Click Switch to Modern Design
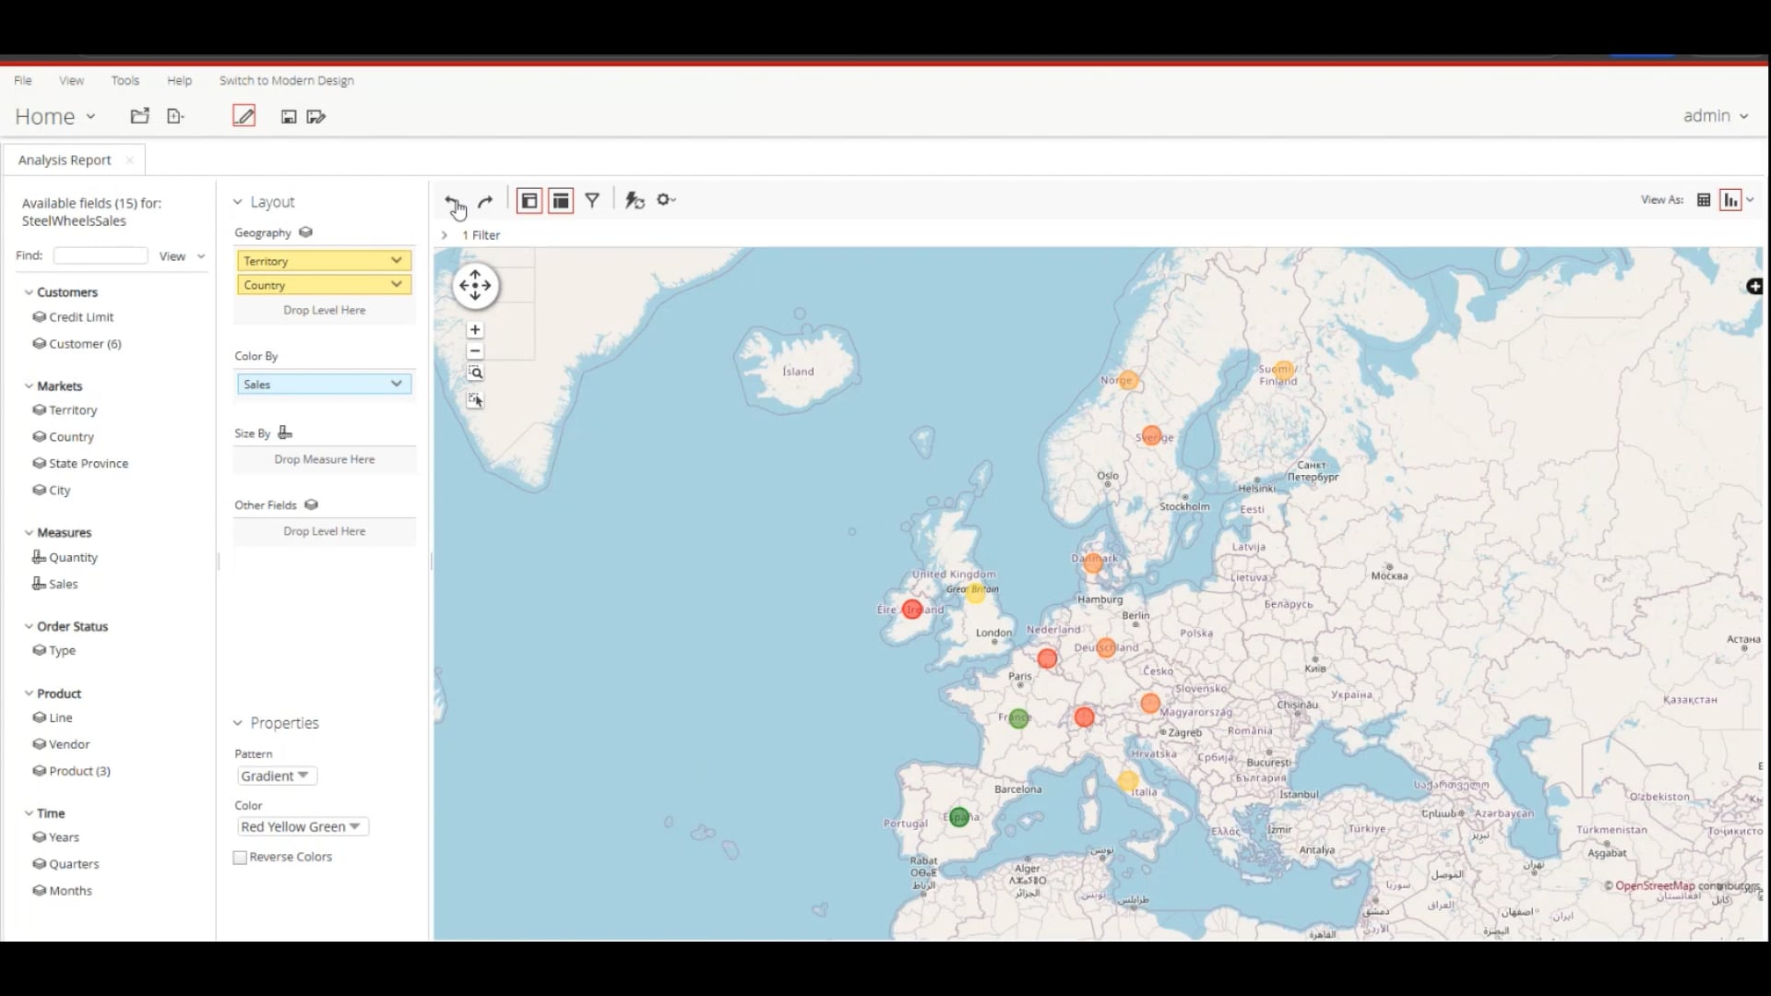 [286, 80]
